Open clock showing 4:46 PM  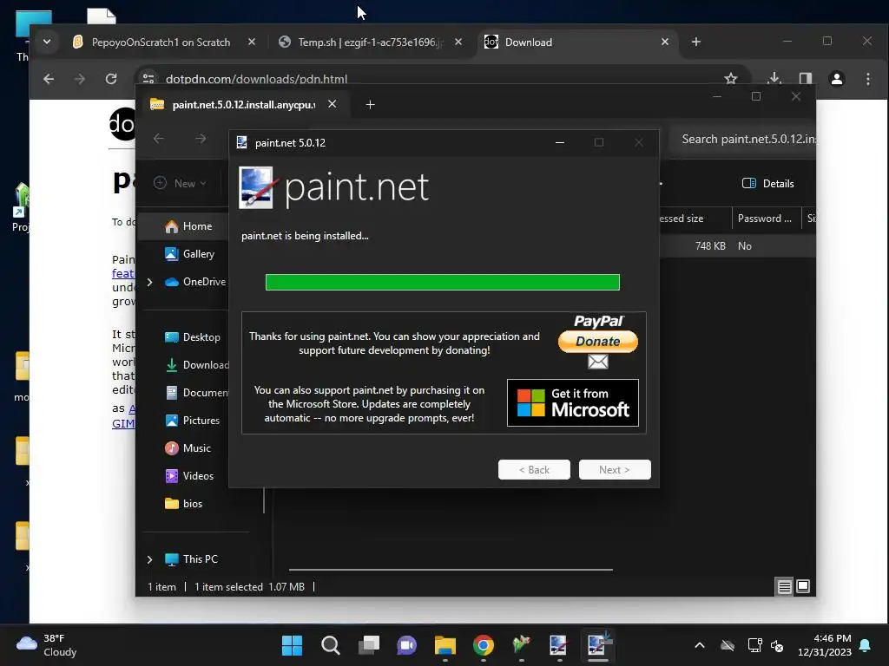point(825,645)
